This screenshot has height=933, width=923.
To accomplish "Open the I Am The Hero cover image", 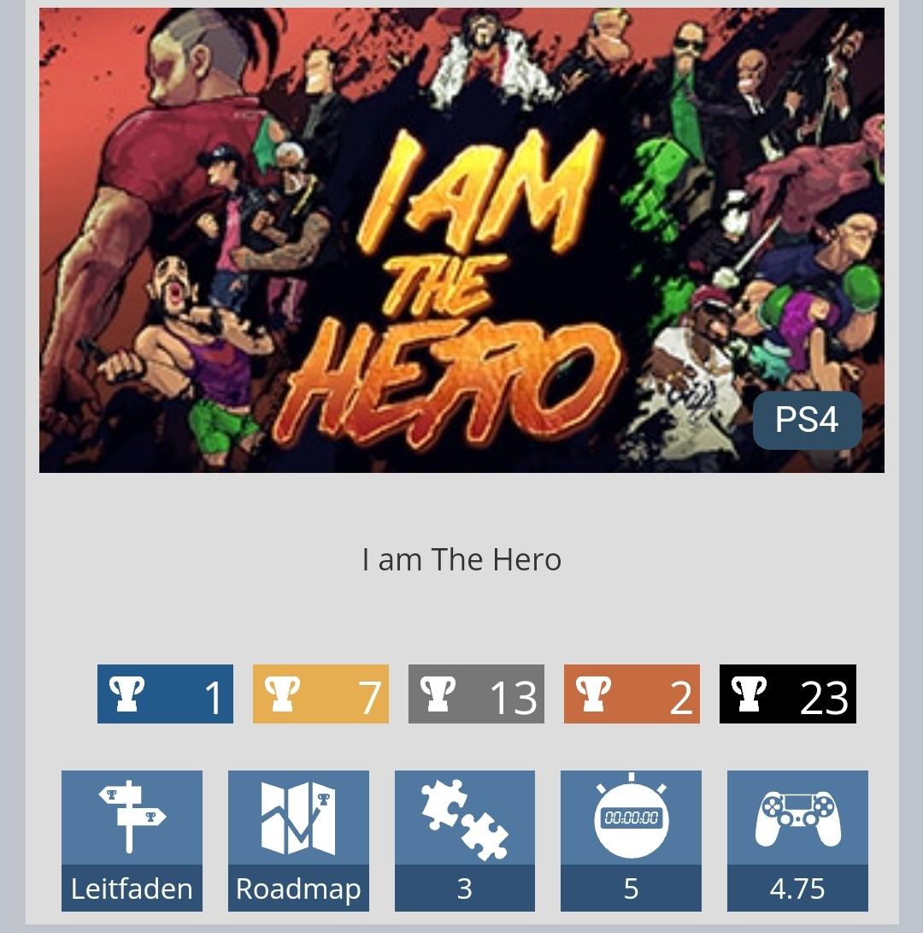I will click(x=461, y=240).
